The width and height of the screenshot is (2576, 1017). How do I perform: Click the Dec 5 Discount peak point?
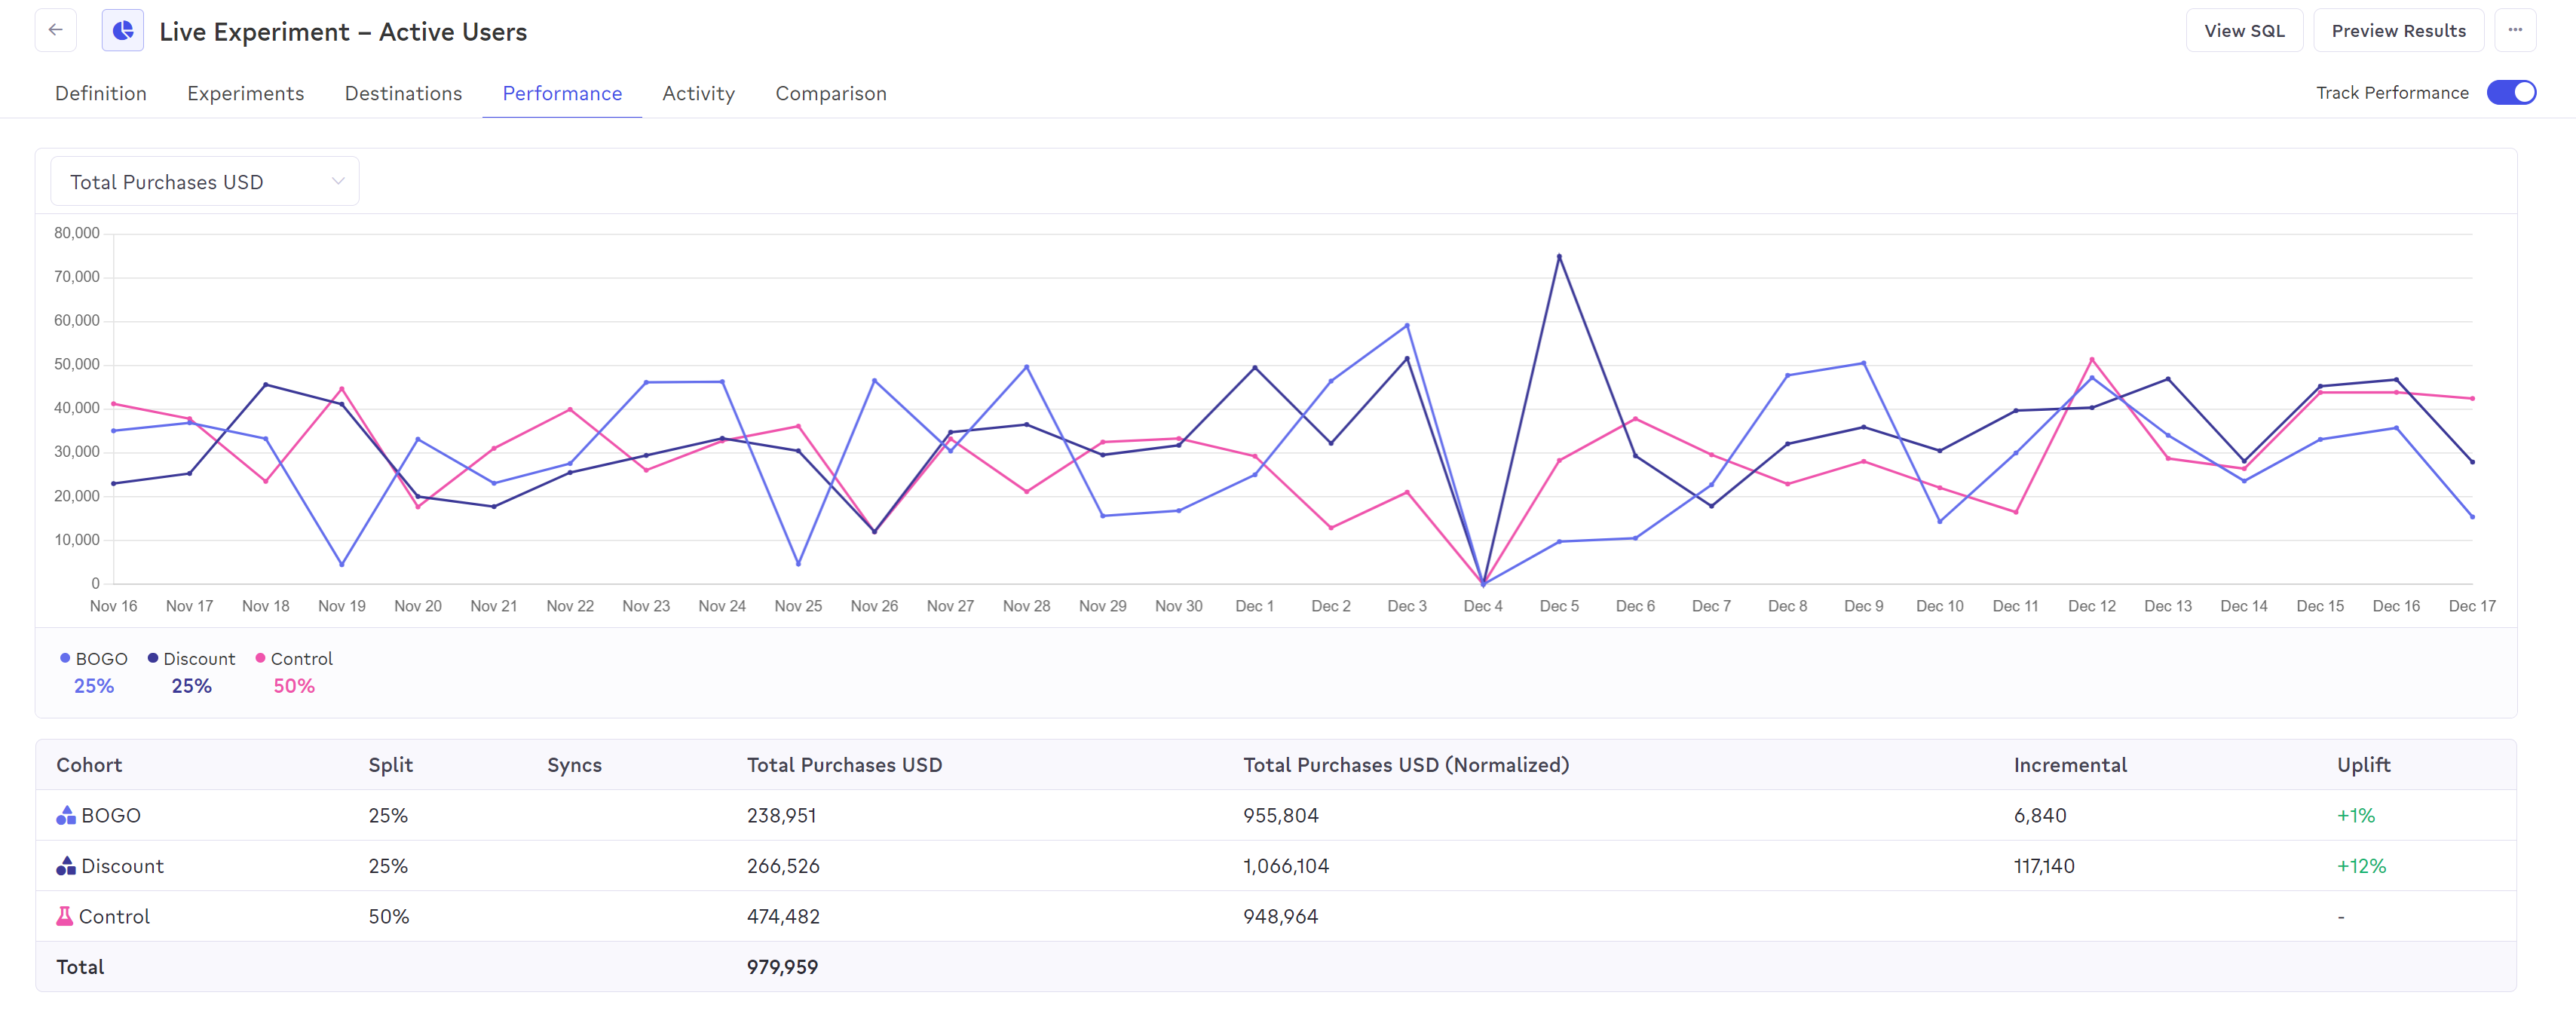click(1558, 256)
